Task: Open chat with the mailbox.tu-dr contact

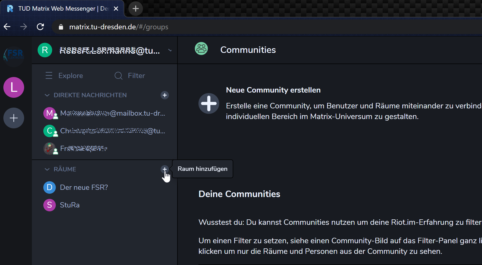Action: [112, 113]
